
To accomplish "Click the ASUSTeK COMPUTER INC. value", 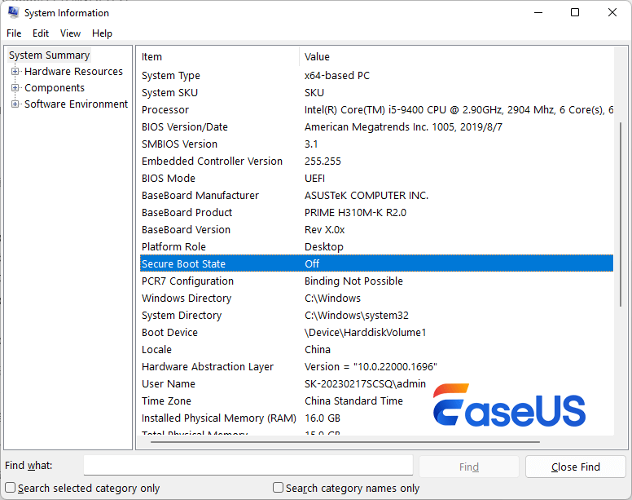I will 366,195.
